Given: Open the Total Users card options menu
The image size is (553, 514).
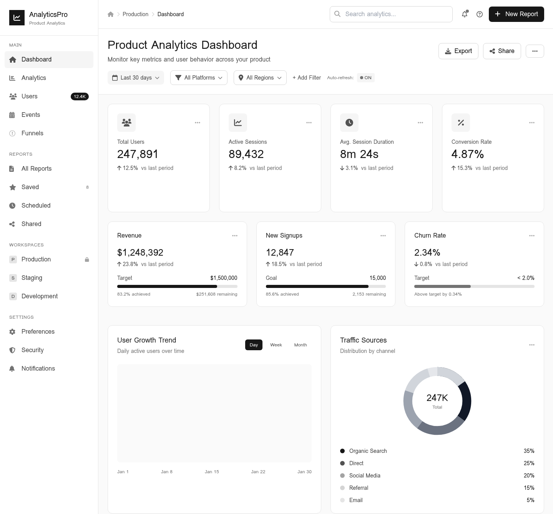Looking at the screenshot, I should point(198,123).
